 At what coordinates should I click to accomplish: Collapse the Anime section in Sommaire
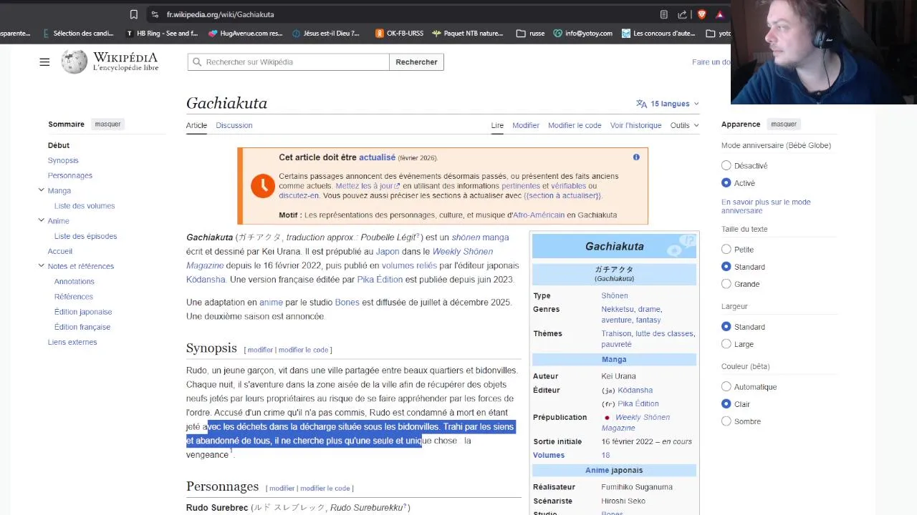point(41,220)
